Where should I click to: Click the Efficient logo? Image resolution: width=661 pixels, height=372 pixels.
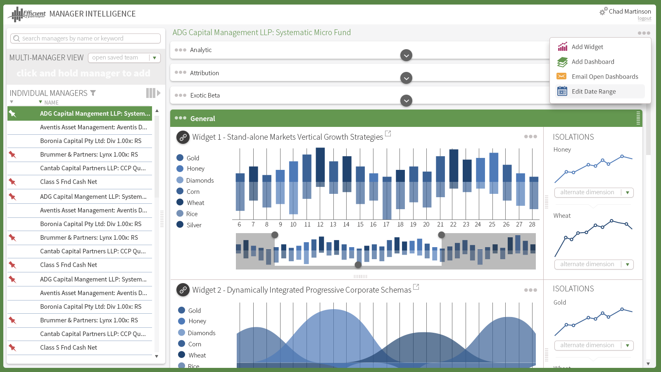pos(27,14)
